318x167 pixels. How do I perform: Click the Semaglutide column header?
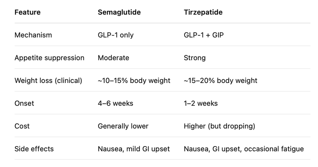[x=119, y=12]
